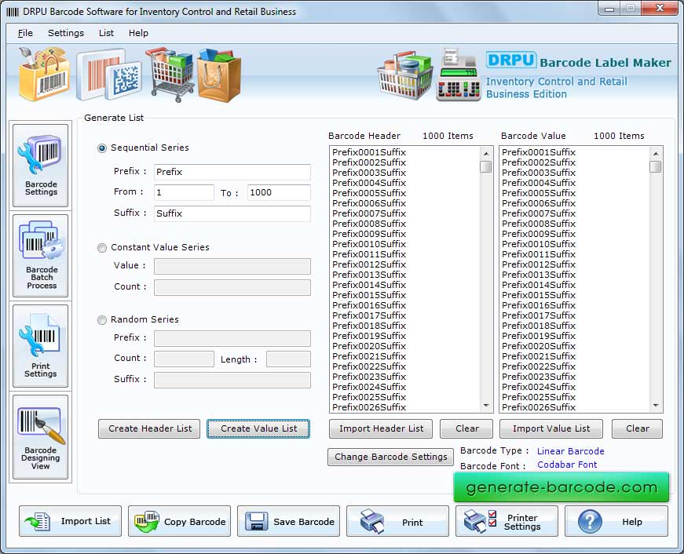Click the From value input field
Screen dimensions: 684x554
pyautogui.click(x=184, y=192)
